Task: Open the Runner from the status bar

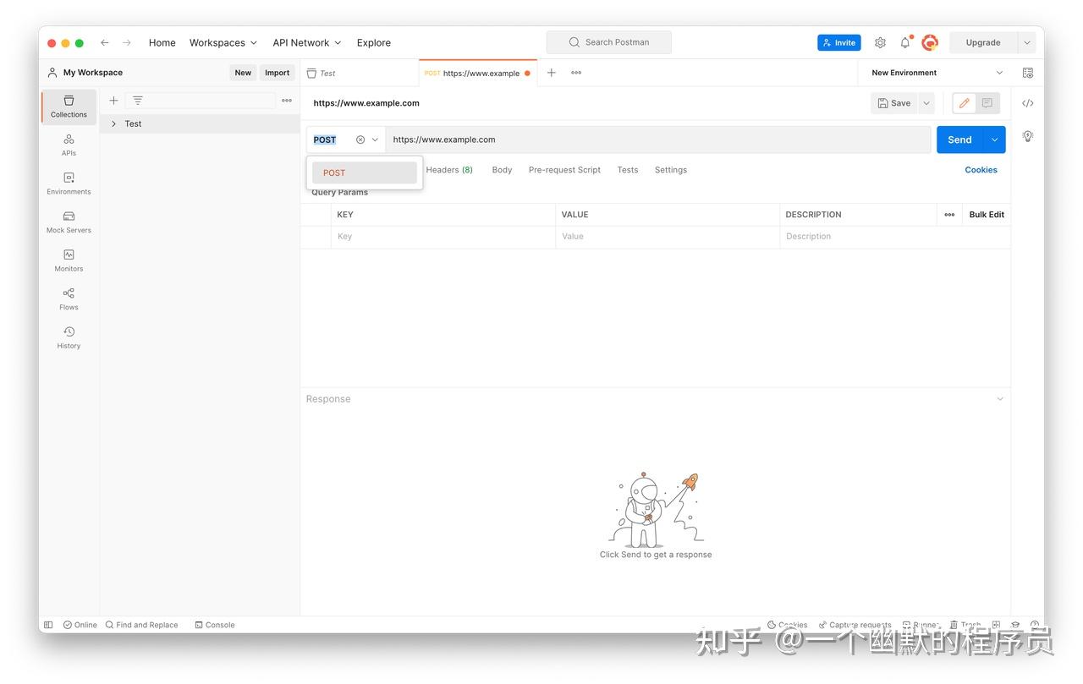Action: pyautogui.click(x=921, y=624)
